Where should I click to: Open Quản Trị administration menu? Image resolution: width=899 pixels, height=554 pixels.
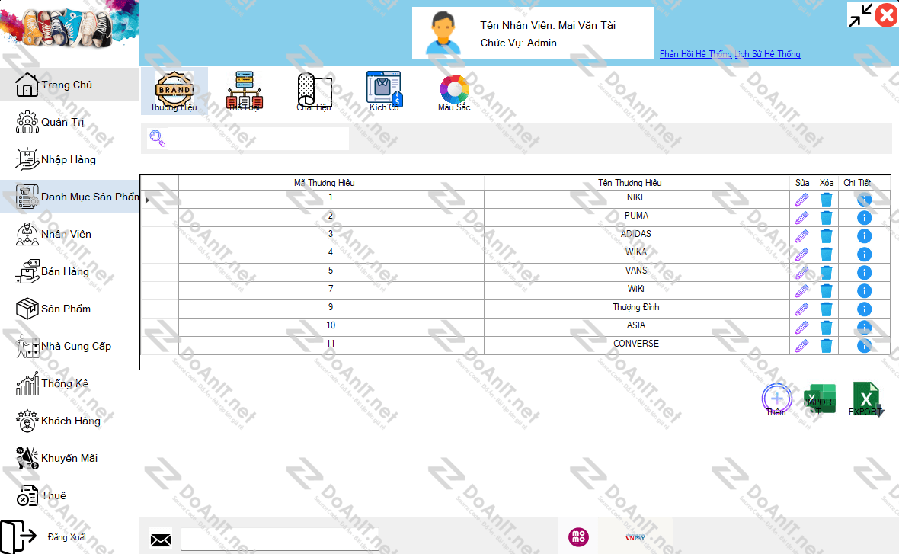tap(69, 122)
